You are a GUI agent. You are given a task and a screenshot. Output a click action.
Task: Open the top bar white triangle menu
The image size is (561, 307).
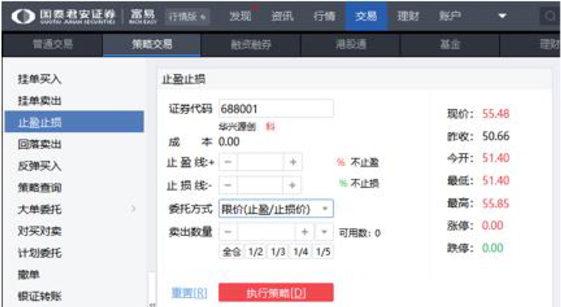point(502,15)
